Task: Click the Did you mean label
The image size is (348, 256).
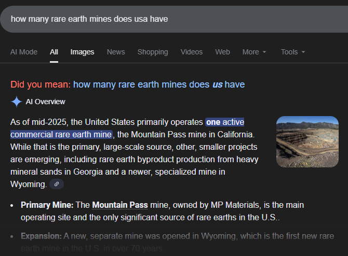Action: click(41, 84)
